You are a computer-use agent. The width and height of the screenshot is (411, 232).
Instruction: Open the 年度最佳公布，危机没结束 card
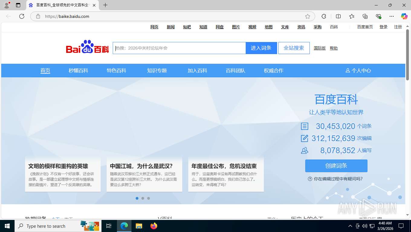(226, 175)
